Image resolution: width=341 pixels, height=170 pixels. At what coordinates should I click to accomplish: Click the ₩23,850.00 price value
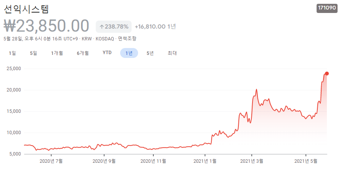pos(47,26)
